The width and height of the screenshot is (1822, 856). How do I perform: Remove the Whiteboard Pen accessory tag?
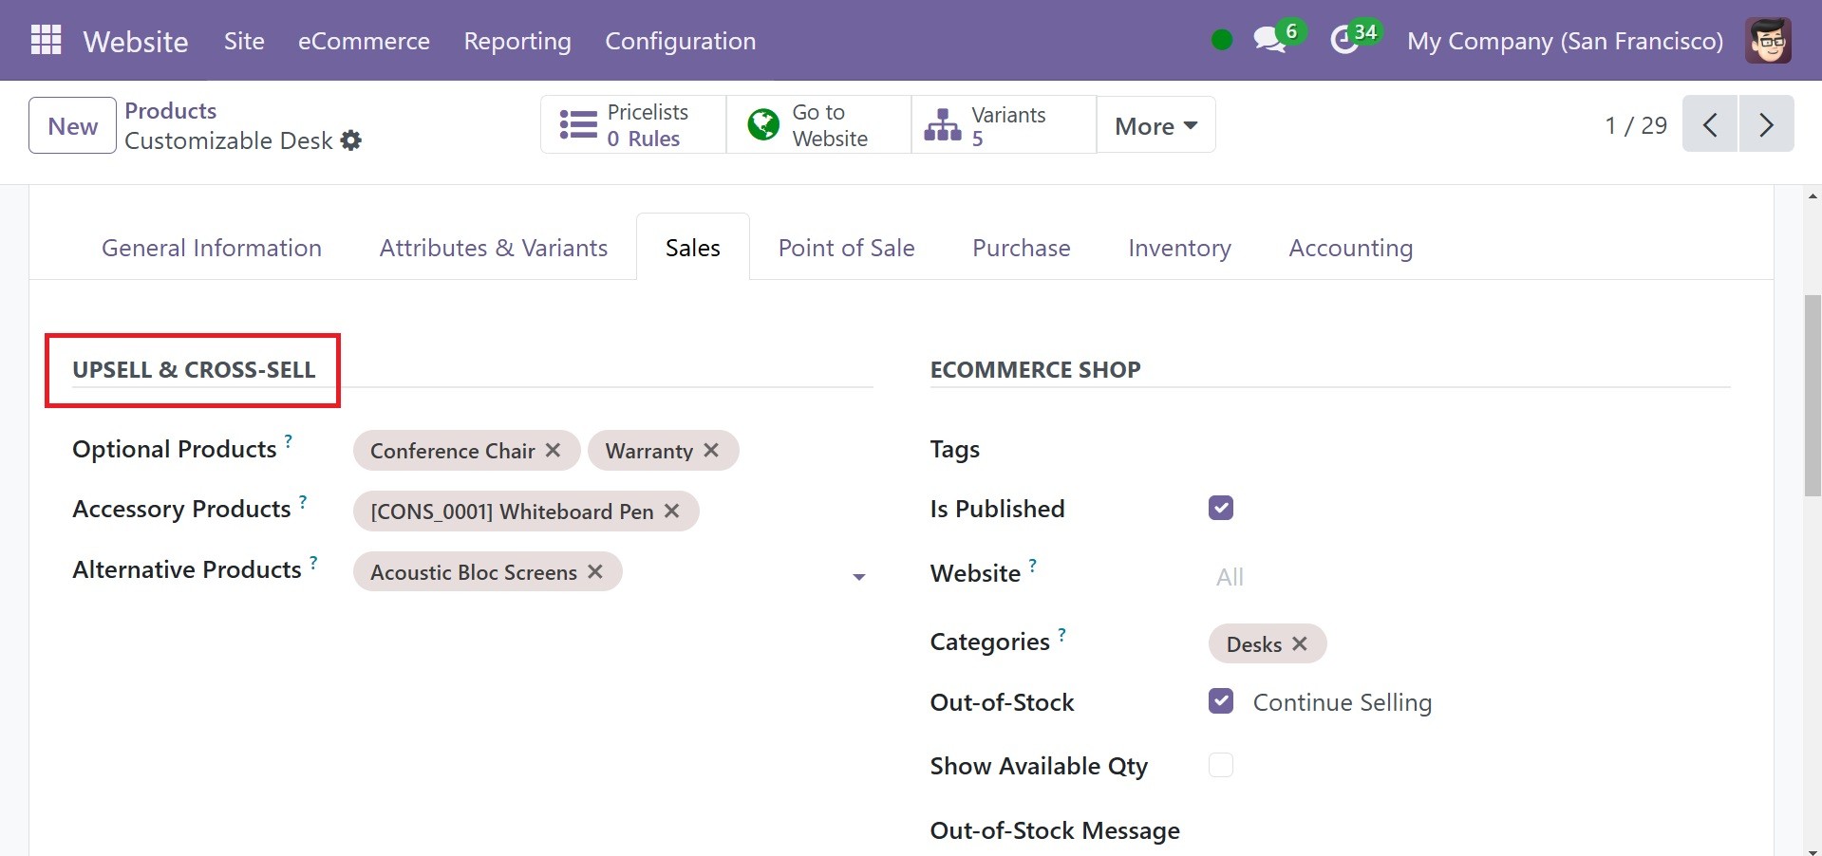pos(671,511)
